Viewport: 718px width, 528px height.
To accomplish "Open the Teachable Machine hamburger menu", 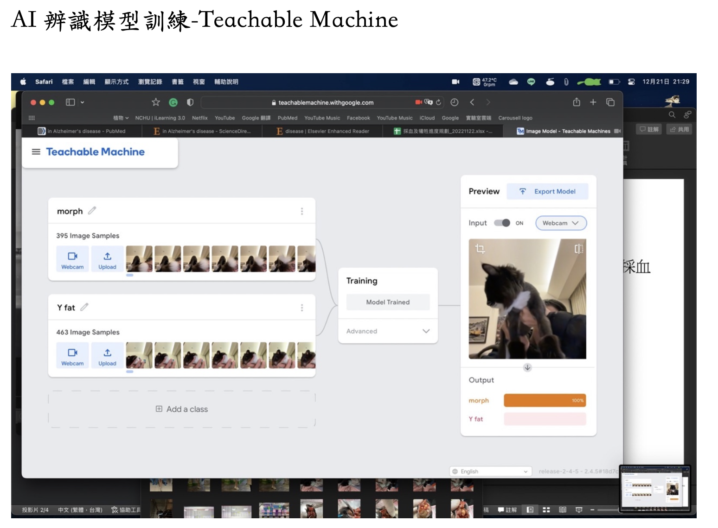I will click(36, 152).
